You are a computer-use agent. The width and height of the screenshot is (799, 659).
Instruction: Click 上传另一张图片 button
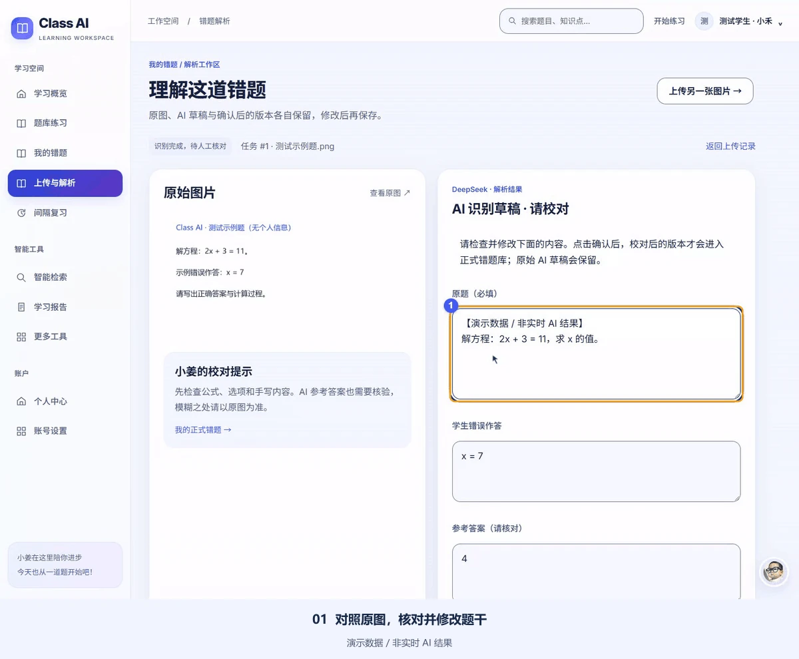pyautogui.click(x=705, y=91)
